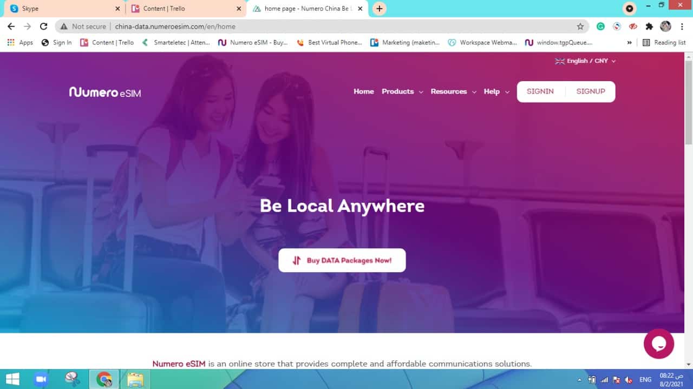Viewport: 693px width, 389px height.
Task: Open the Apps shortcut in bookmarks bar
Action: 20,42
